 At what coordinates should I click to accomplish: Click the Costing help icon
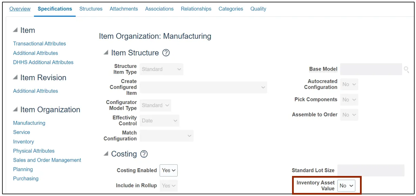[144, 154]
